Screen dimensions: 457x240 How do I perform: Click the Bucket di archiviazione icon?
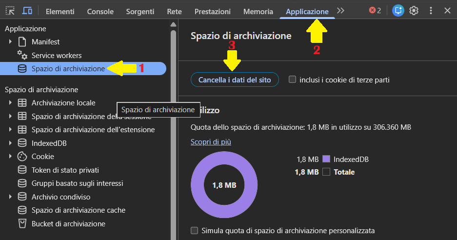tap(22, 224)
